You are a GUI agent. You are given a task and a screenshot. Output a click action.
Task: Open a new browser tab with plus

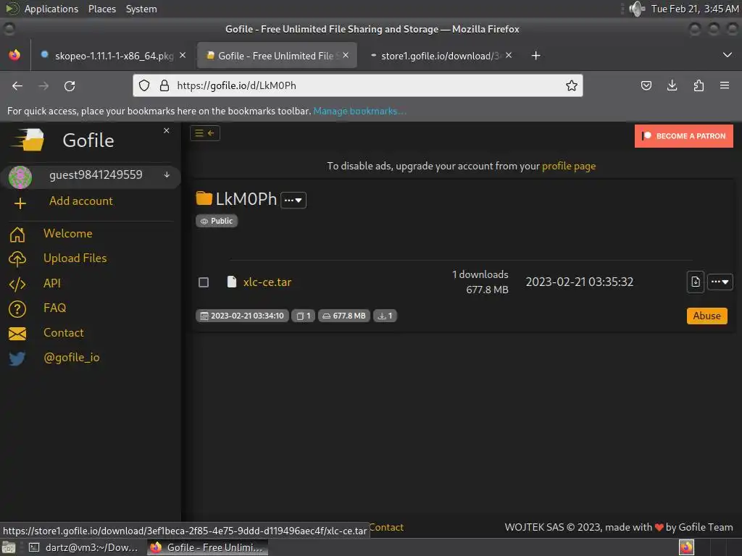click(x=535, y=56)
